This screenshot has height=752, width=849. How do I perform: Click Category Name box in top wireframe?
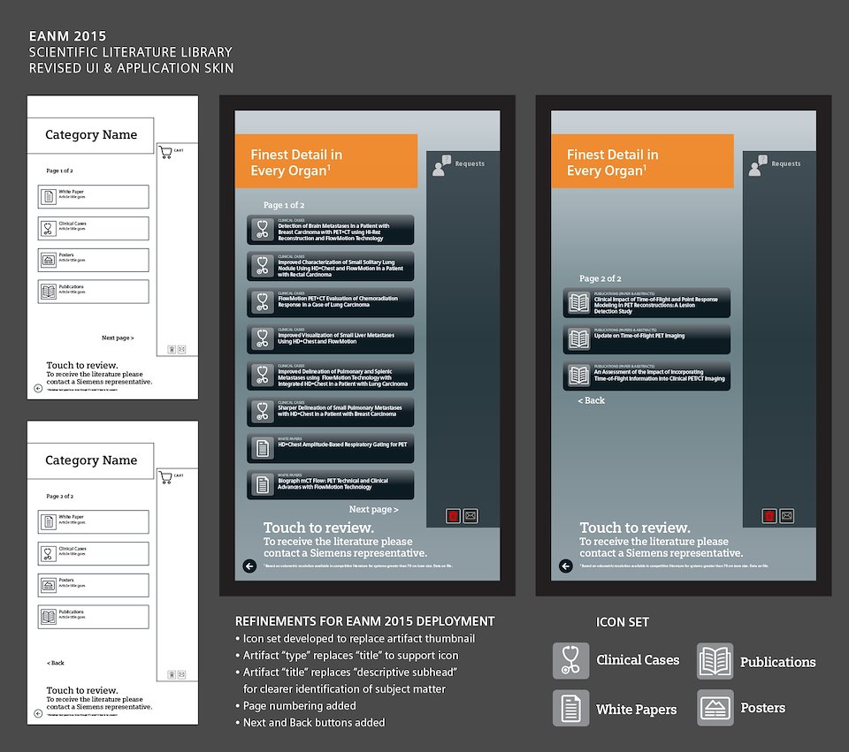90,135
